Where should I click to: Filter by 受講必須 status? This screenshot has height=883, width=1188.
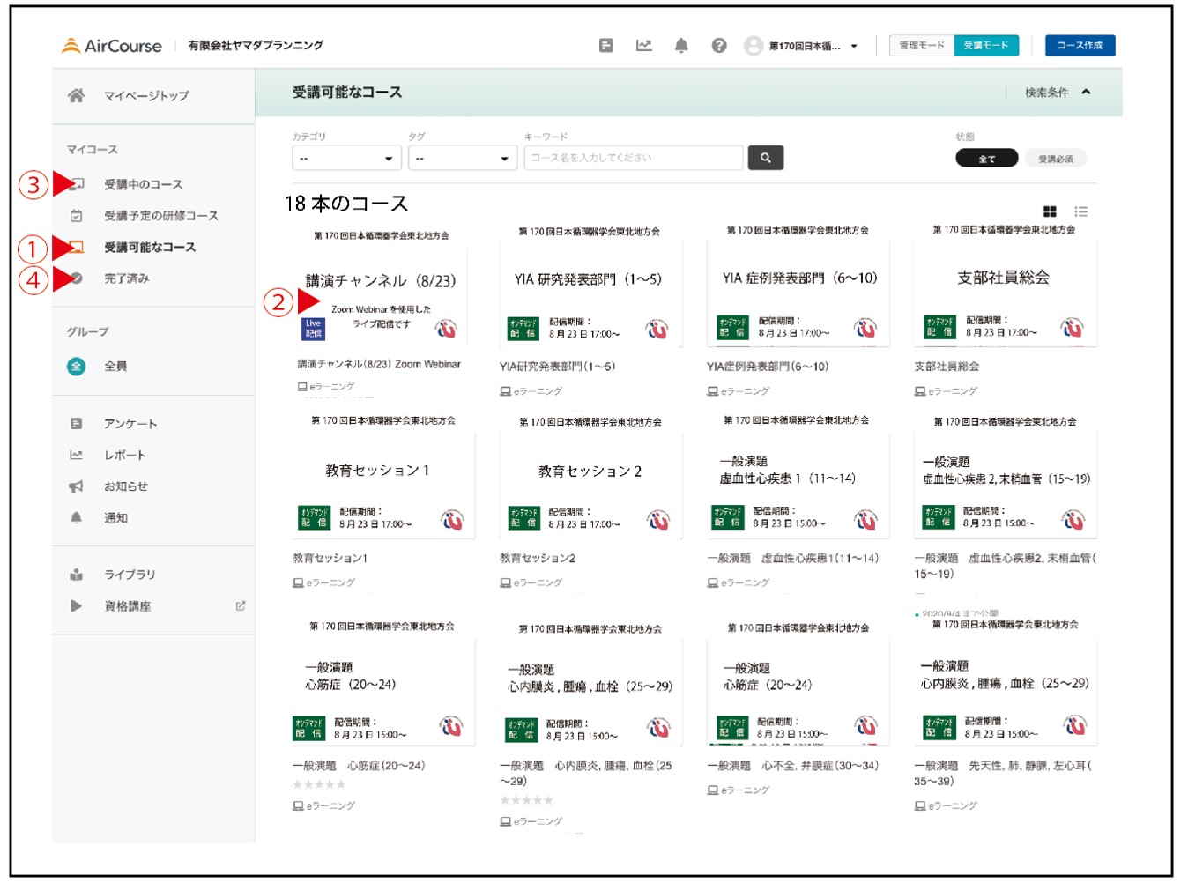tap(1055, 159)
